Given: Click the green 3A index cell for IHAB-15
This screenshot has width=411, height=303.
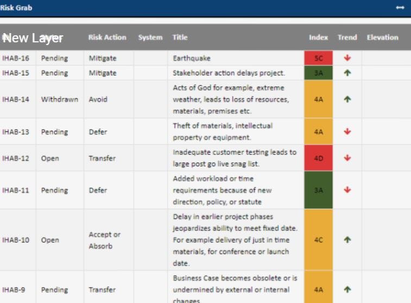Looking at the screenshot, I should click(319, 73).
